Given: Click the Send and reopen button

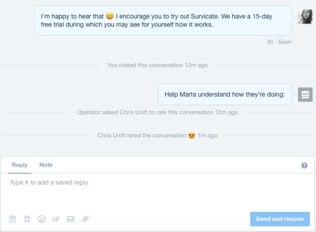Looking at the screenshot, I should (280, 219).
